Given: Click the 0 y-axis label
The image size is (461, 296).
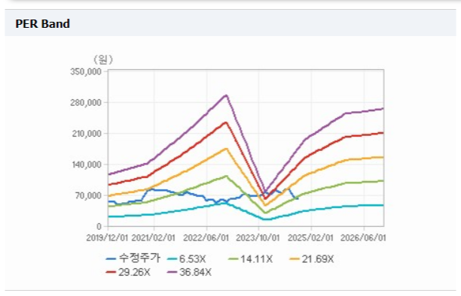Looking at the screenshot, I should click(x=99, y=226).
